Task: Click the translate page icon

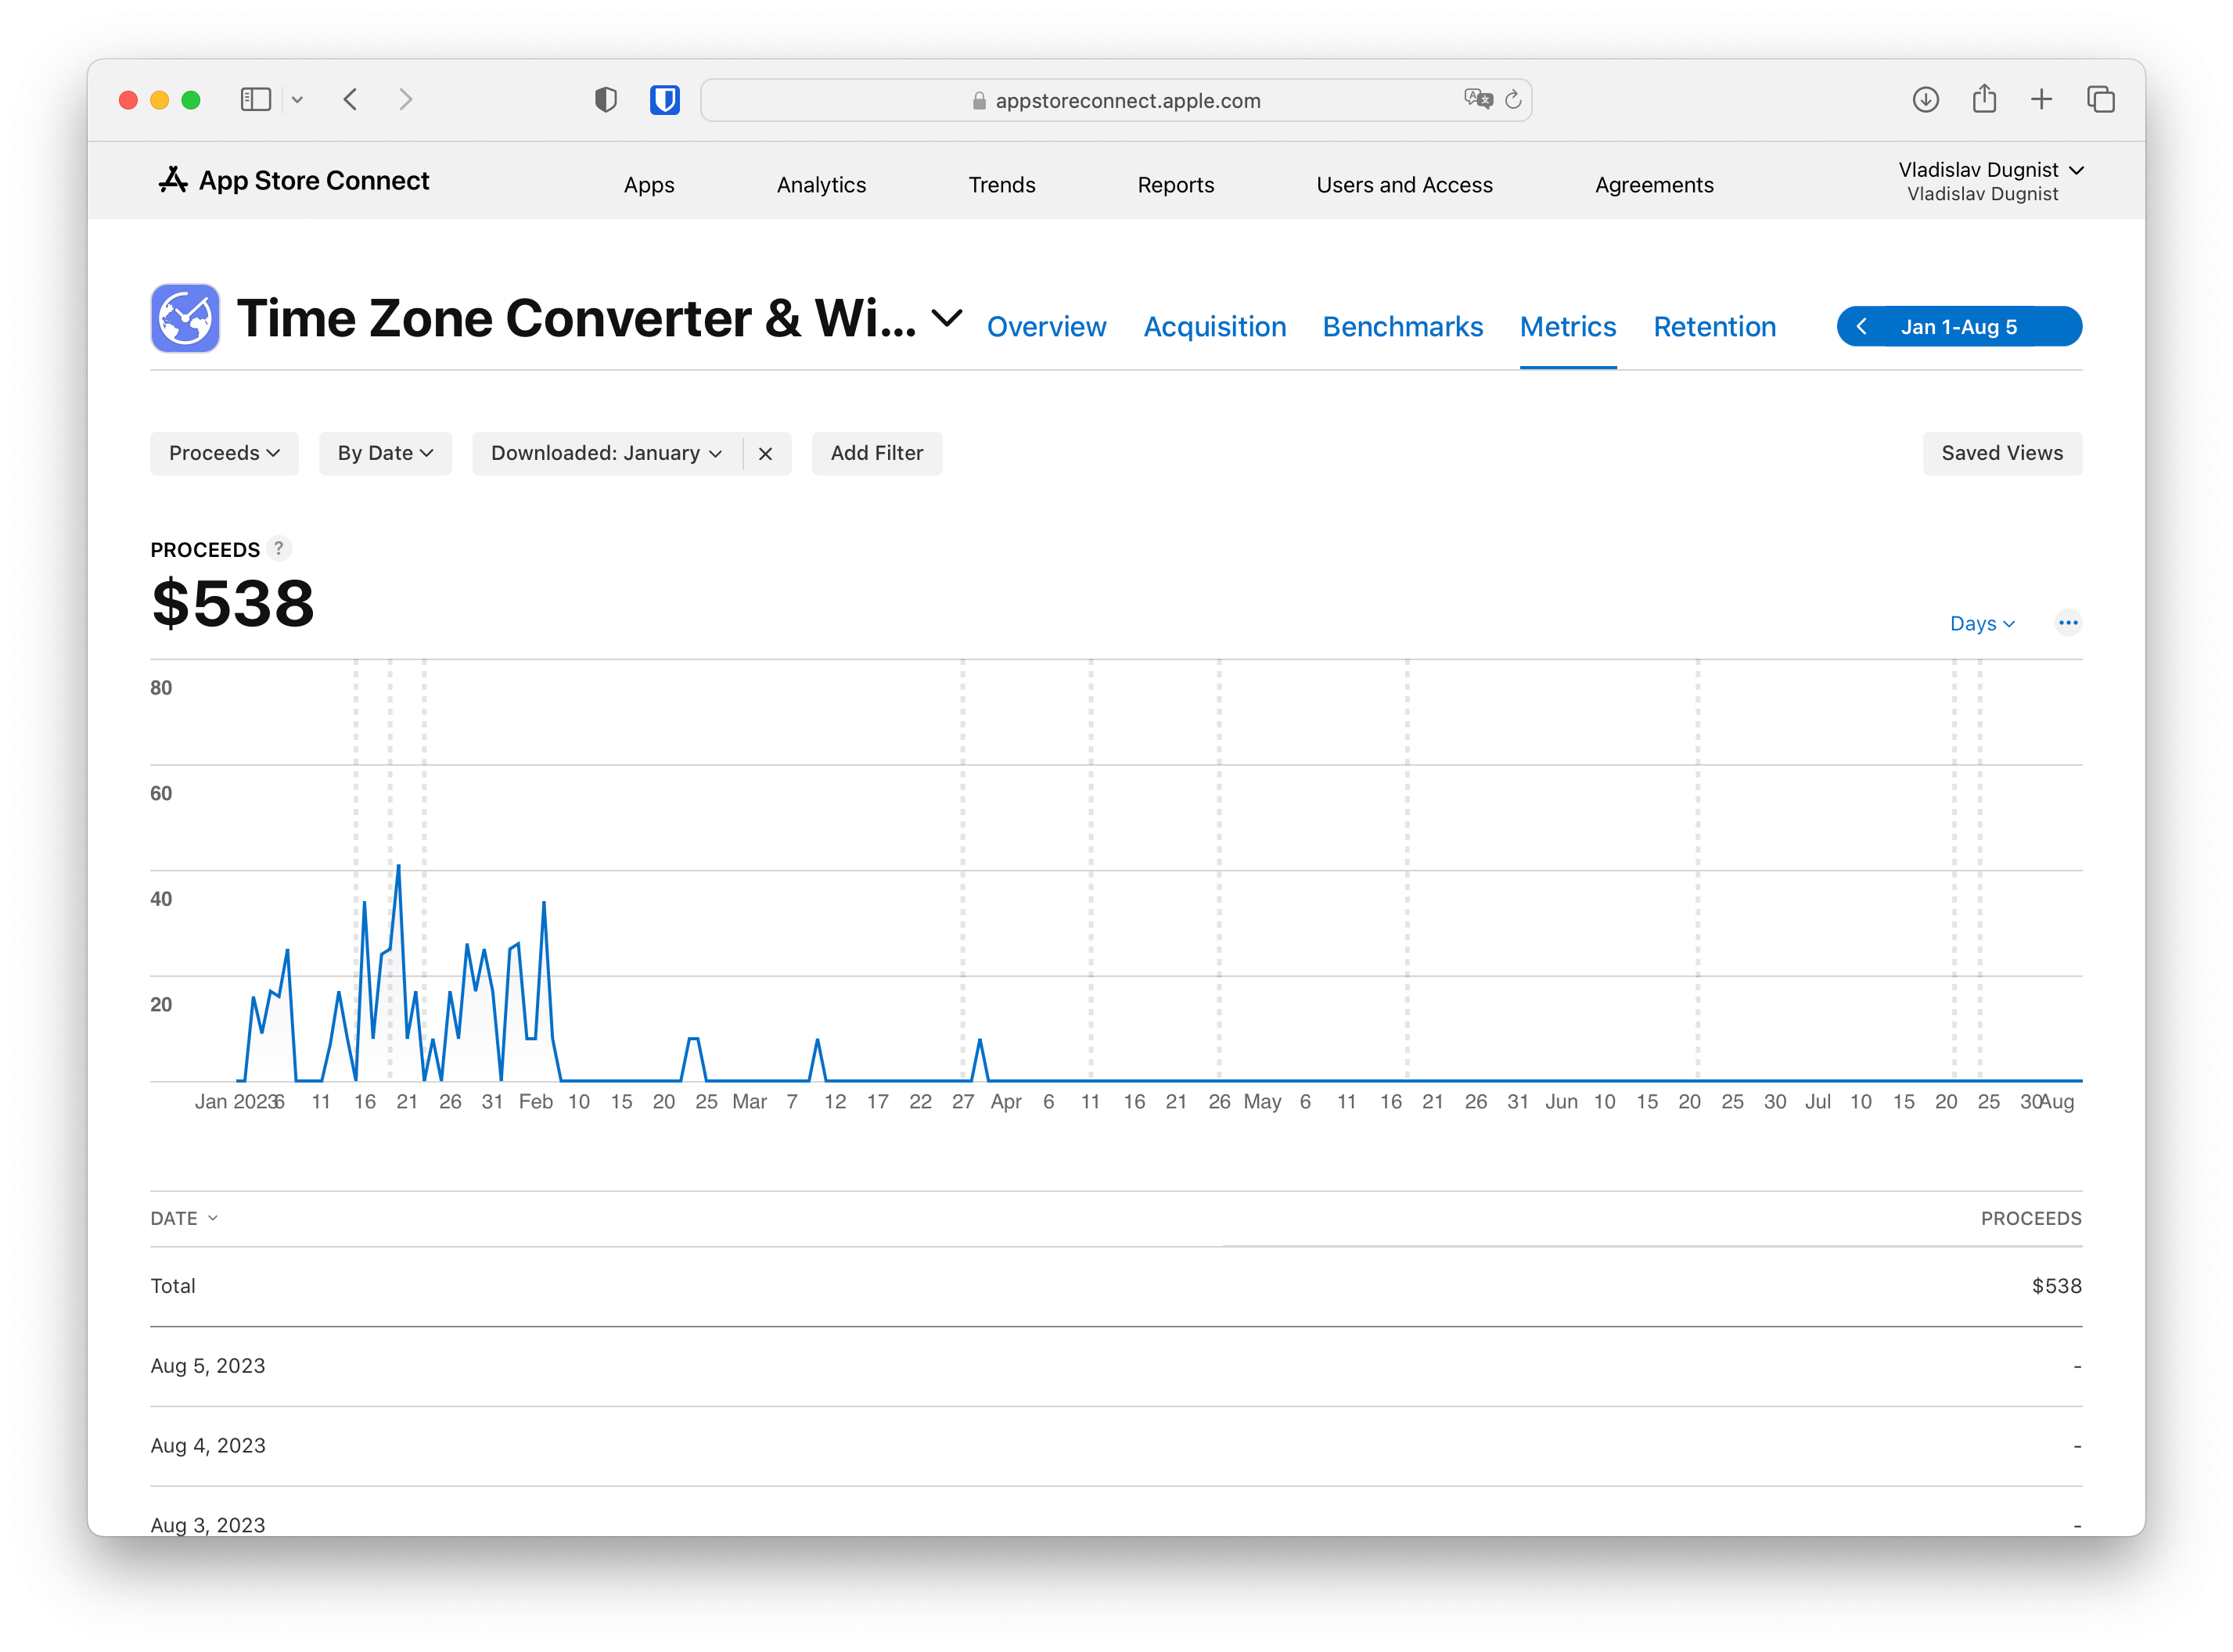Action: pos(1477,99)
